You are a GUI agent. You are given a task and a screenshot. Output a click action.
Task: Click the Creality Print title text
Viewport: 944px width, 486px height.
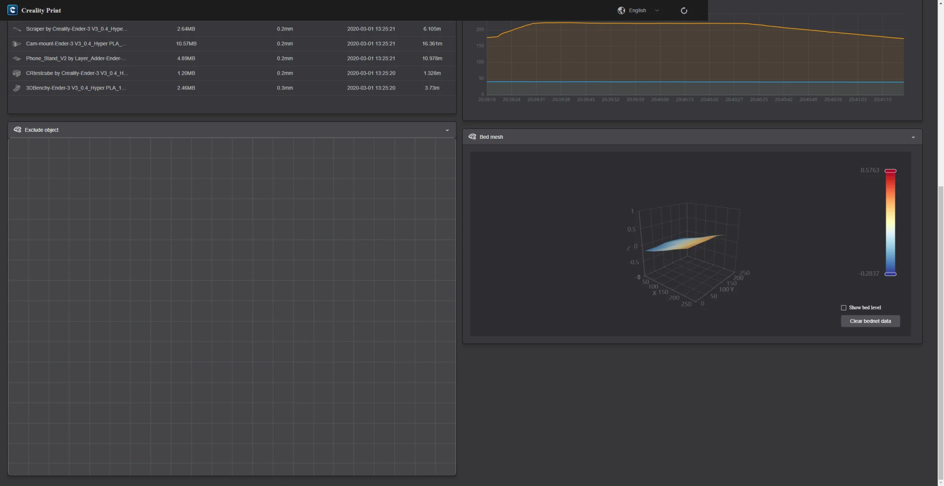click(41, 11)
